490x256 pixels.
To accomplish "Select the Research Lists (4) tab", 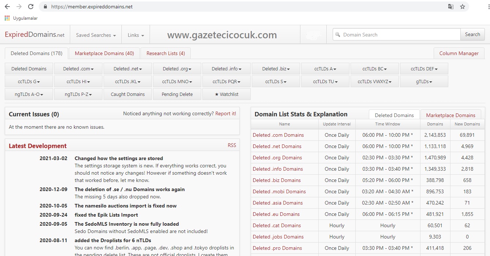I will point(165,53).
